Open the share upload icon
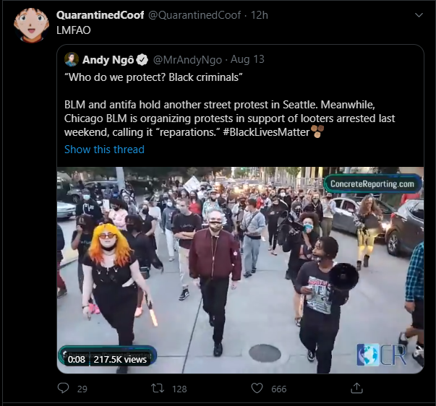Image resolution: width=436 pixels, height=406 pixels. 356,388
